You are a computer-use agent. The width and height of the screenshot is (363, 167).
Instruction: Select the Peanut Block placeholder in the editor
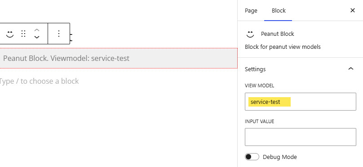[x=119, y=58]
